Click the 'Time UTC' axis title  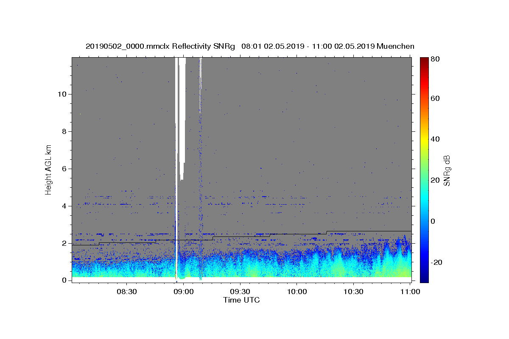[241, 300]
